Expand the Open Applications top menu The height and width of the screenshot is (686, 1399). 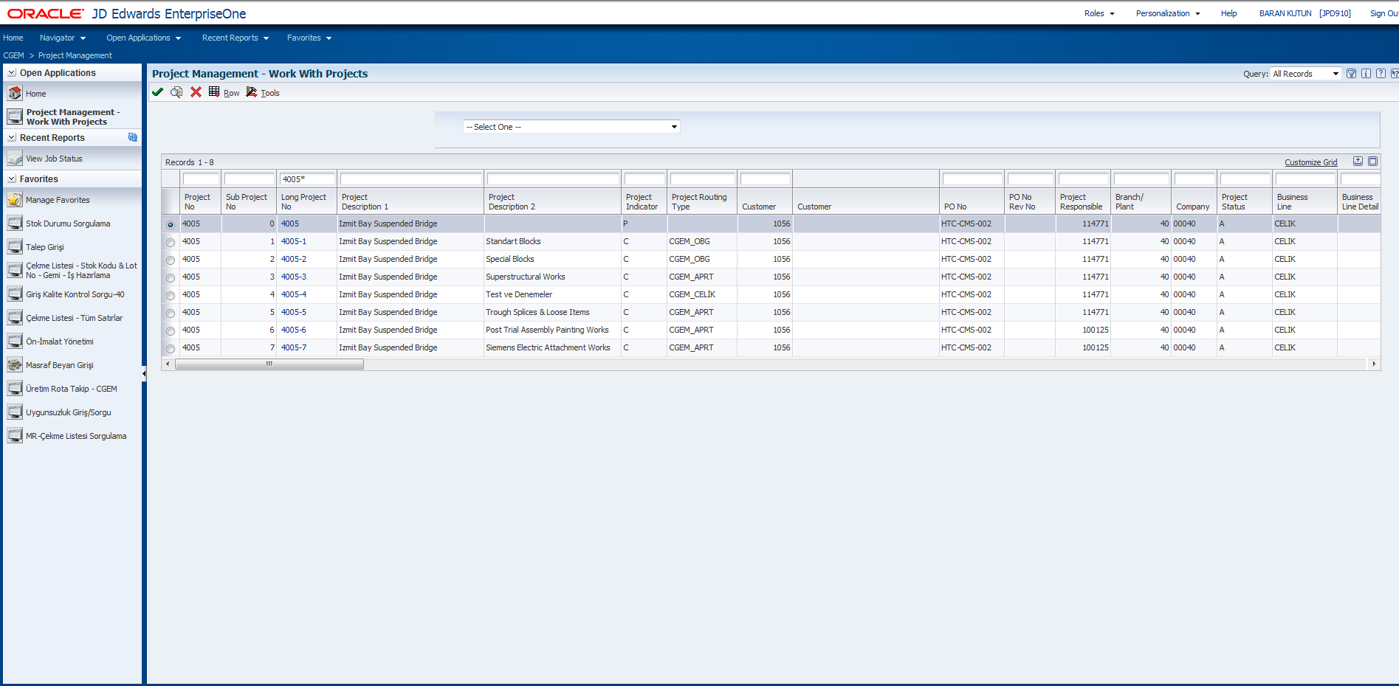click(143, 38)
